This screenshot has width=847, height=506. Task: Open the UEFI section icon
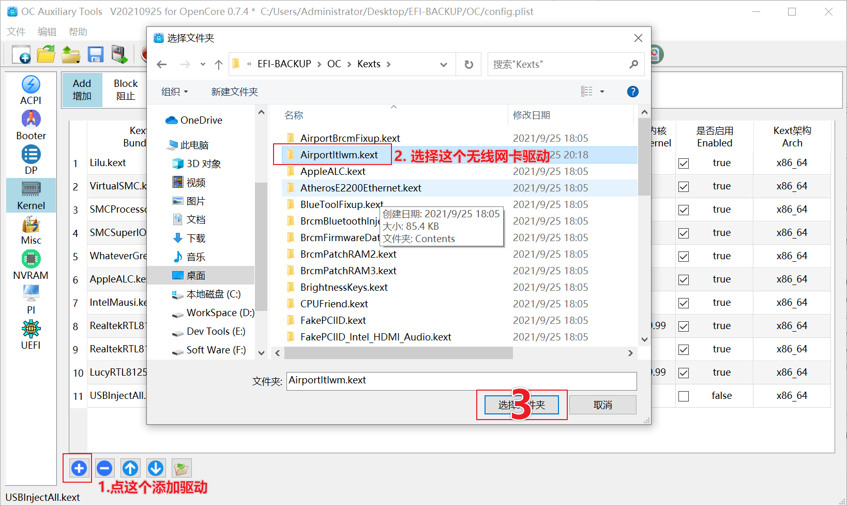point(31,335)
